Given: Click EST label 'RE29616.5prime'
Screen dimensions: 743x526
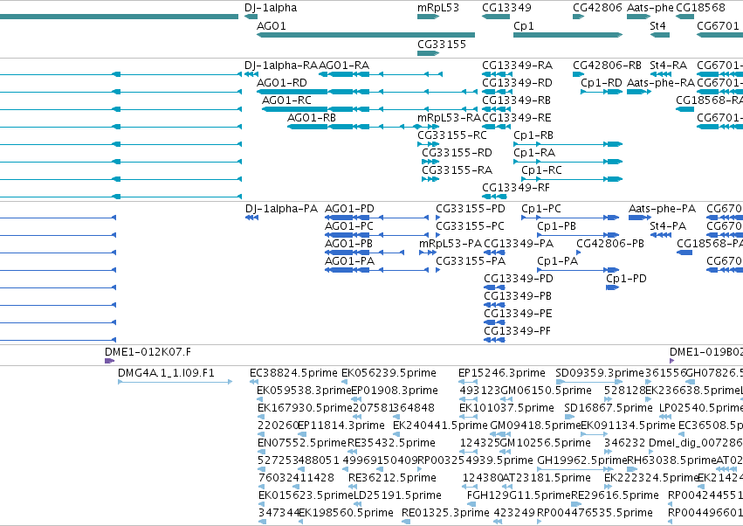Looking at the screenshot, I should 615,495.
